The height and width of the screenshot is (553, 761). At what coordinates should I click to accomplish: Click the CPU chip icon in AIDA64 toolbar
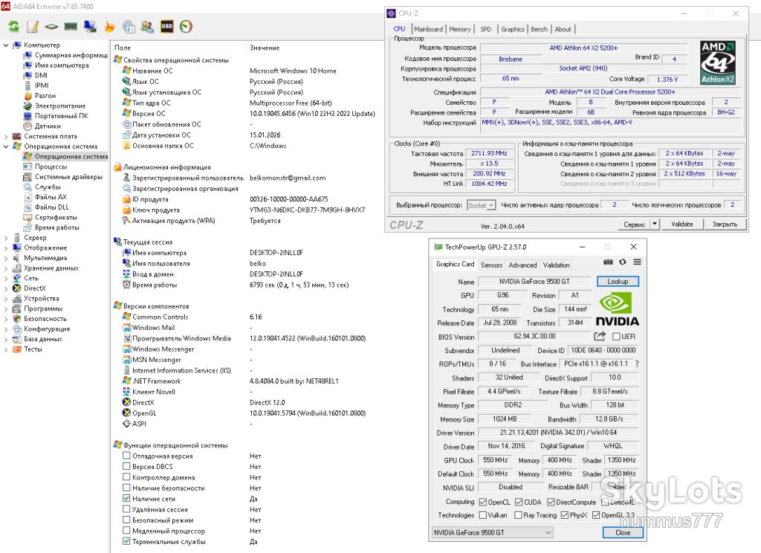click(51, 26)
